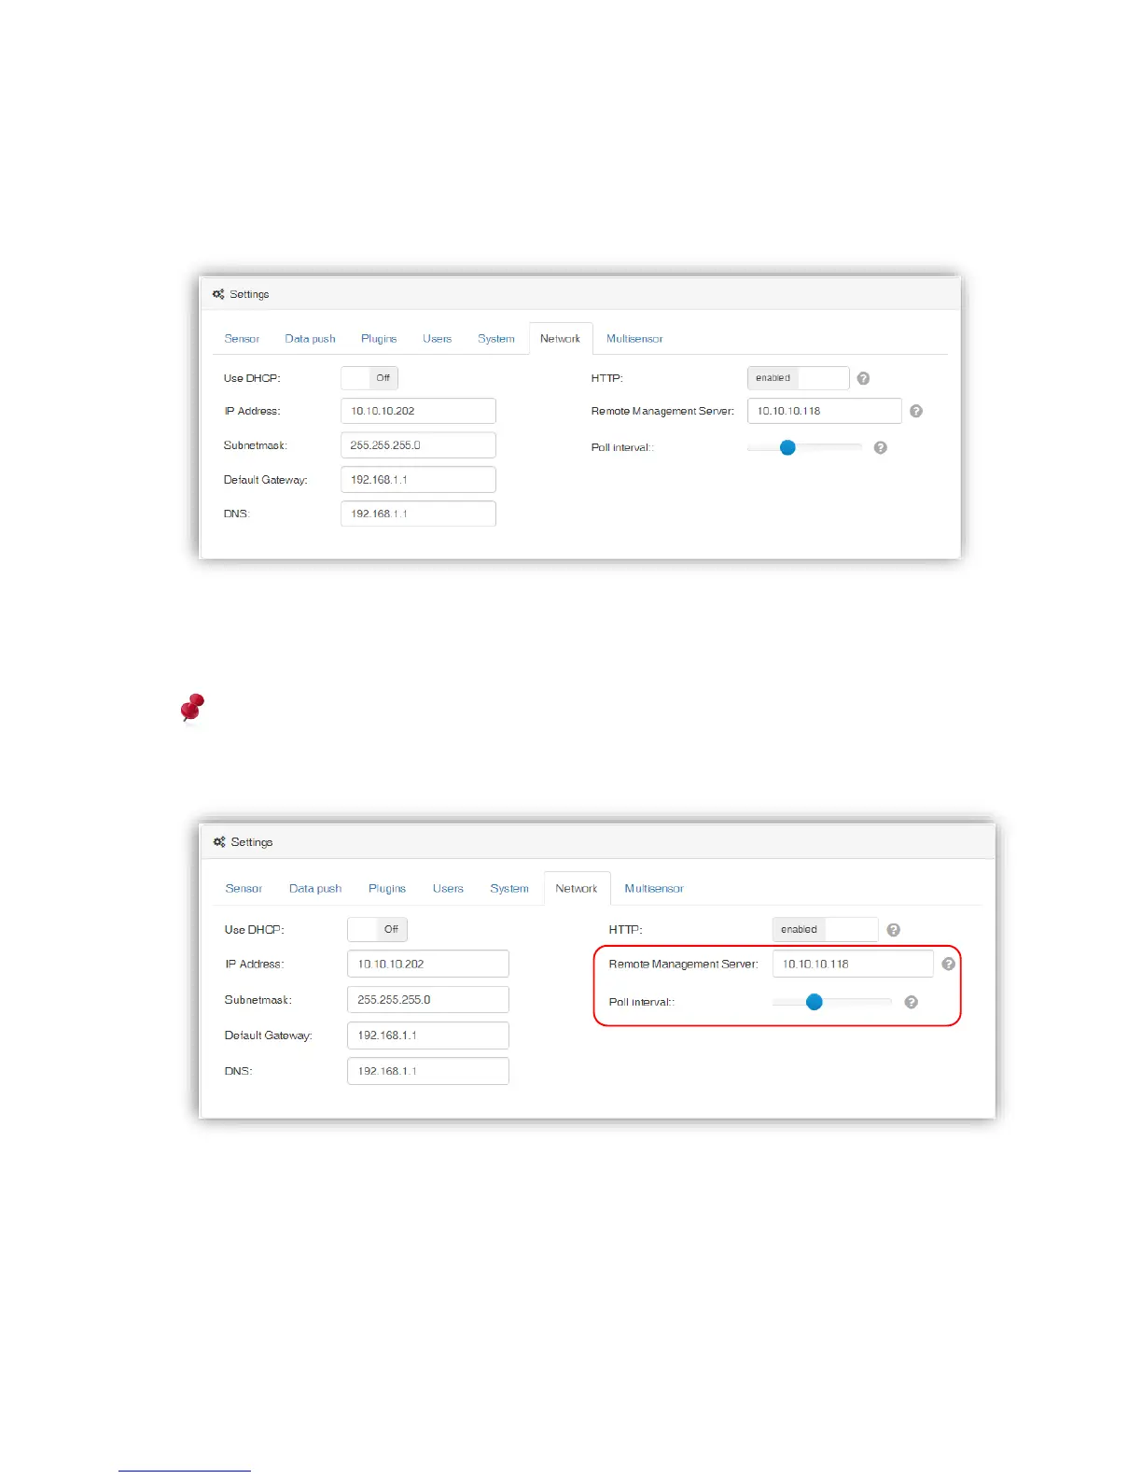Click Default Gateway field in upper Settings panel
The height and width of the screenshot is (1479, 1142).
click(x=418, y=480)
